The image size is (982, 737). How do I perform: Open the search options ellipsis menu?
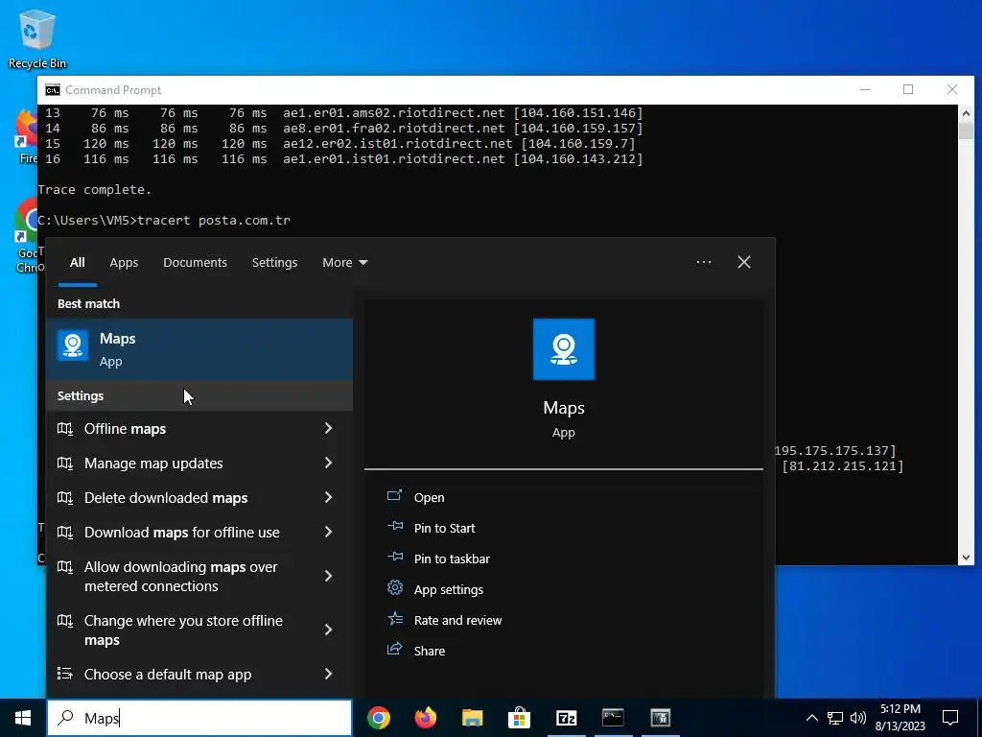[x=704, y=262]
